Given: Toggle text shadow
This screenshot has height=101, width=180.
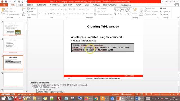Looking at the screenshot, I should (48, 14).
